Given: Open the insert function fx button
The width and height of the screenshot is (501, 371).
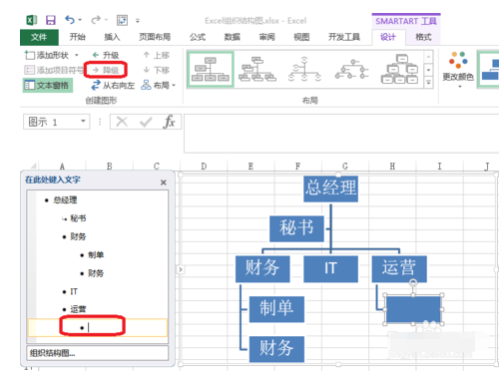Looking at the screenshot, I should coord(169,122).
